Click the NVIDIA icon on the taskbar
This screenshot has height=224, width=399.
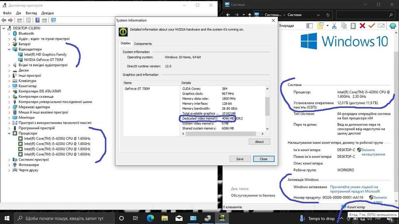221,218
